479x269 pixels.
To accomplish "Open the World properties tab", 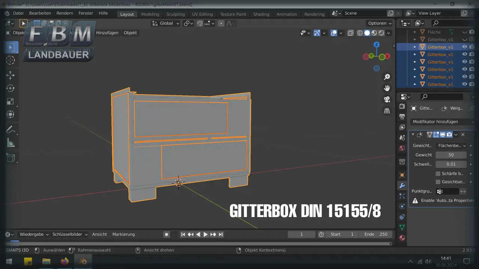I will 402,148.
